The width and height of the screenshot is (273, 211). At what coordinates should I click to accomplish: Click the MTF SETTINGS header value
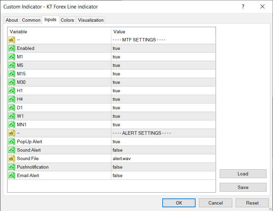[x=139, y=40]
